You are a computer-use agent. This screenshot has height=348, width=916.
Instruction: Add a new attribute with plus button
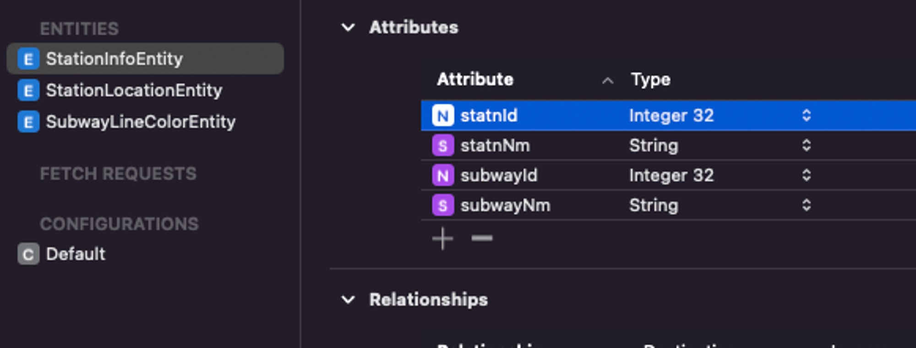point(443,238)
